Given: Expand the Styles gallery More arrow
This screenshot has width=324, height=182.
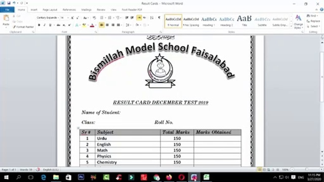Looking at the screenshot, I should (x=291, y=26).
